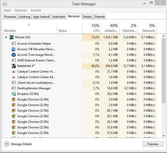
Task: Click the 1.505,1 MB memory value
Action: click(111, 37)
